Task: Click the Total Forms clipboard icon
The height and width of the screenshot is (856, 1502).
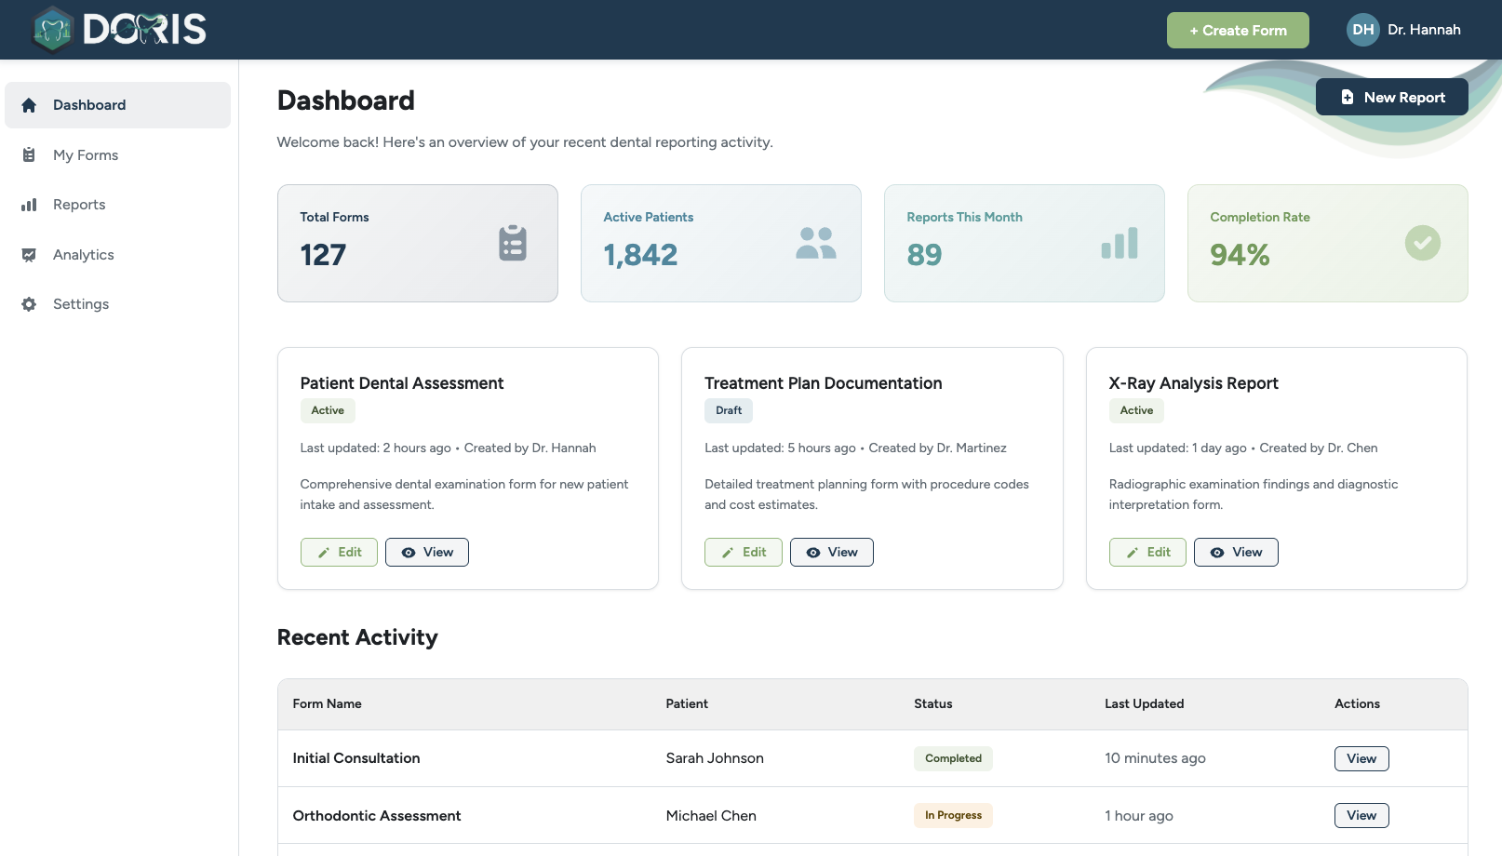Action: click(511, 243)
